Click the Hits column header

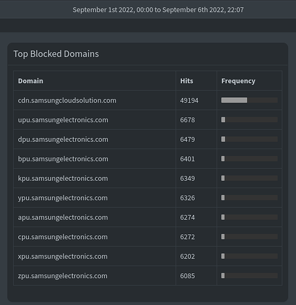(x=187, y=81)
